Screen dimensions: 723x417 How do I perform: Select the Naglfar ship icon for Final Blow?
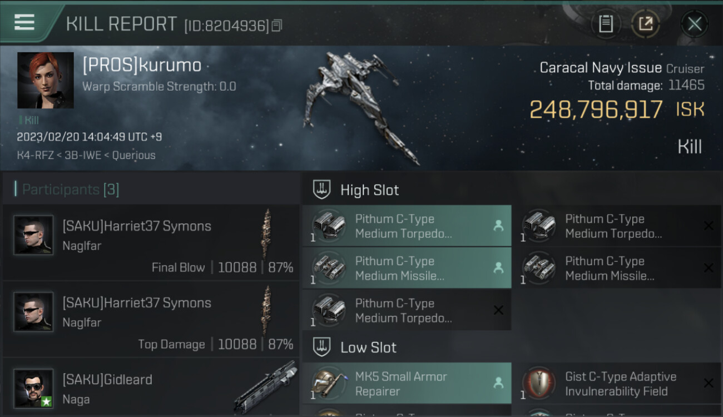coord(268,234)
